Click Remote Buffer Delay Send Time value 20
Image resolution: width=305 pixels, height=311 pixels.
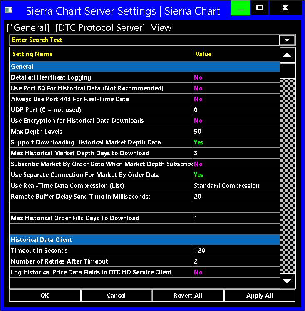236,197
